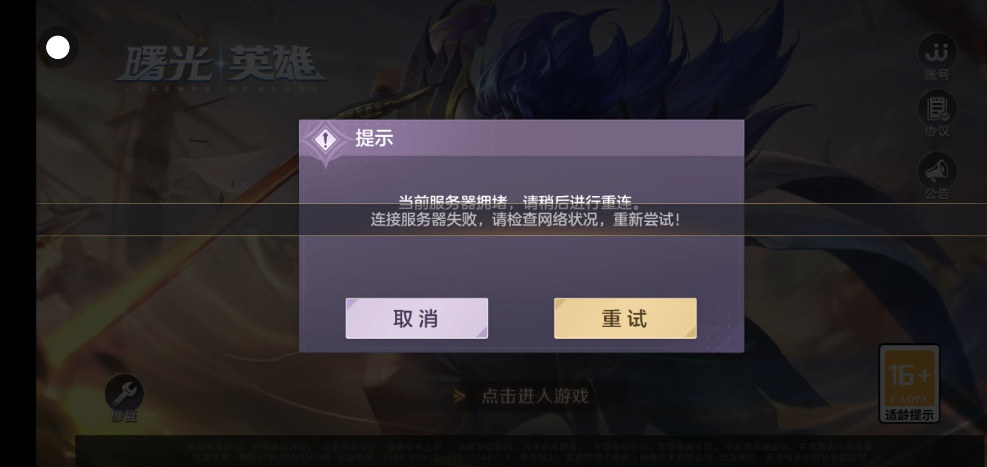987x467 pixels.
Task: Click the exclamation alert icon in dialog header
Action: [325, 140]
